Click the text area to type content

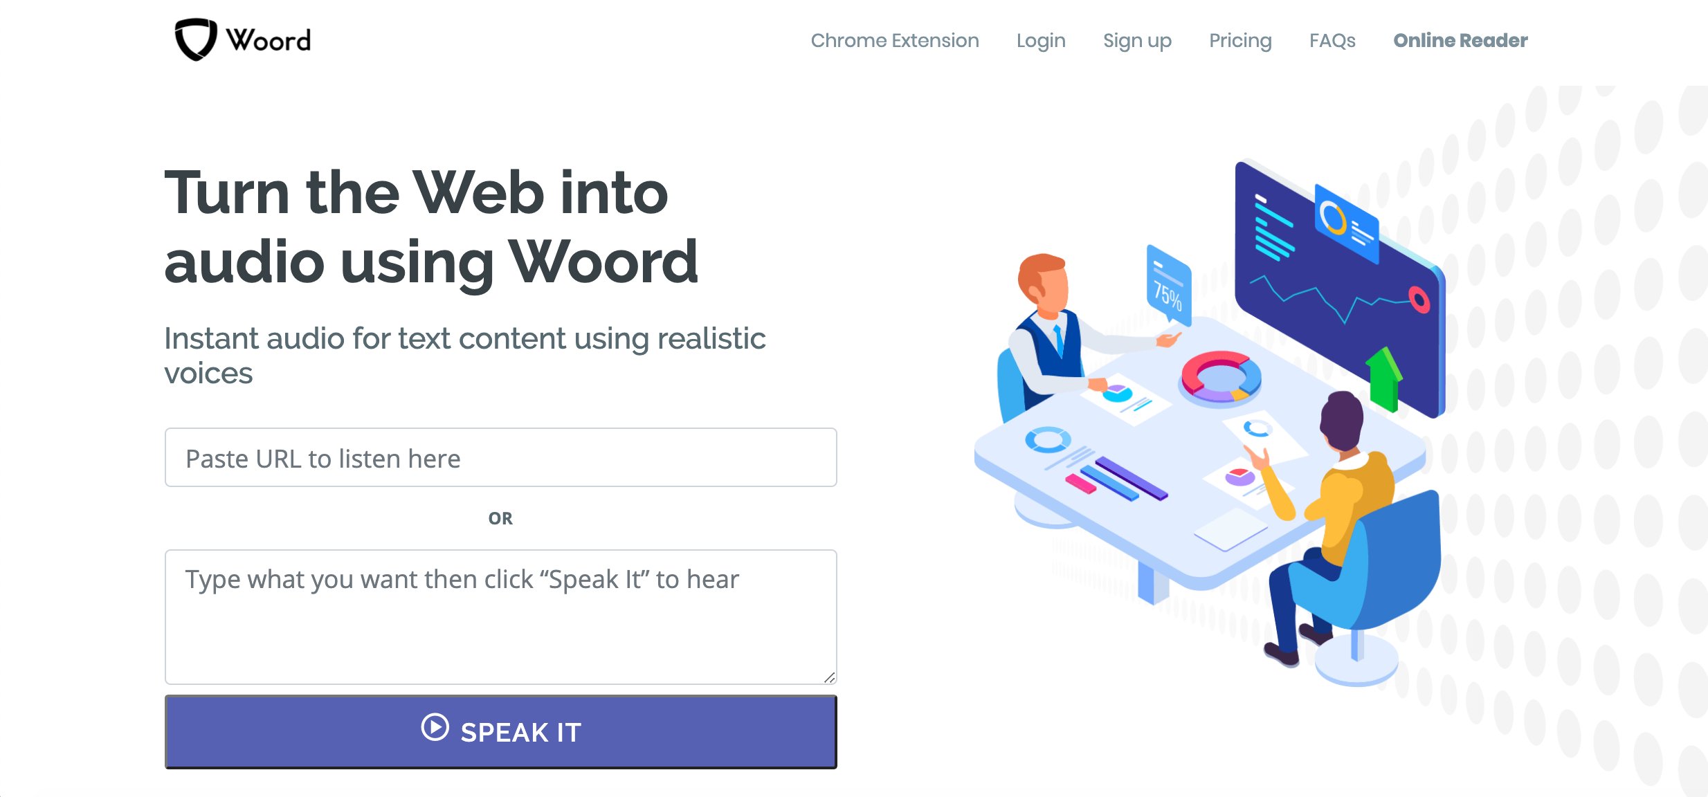click(499, 615)
